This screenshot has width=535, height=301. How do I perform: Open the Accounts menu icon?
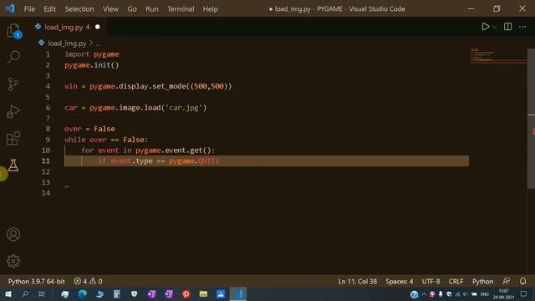[13, 234]
